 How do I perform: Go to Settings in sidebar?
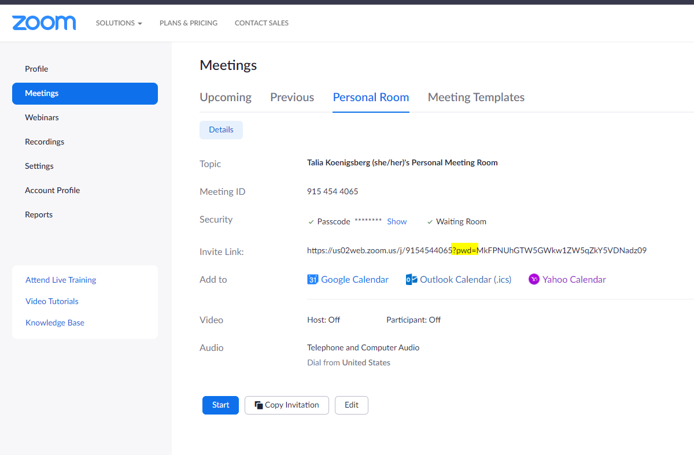coord(39,166)
